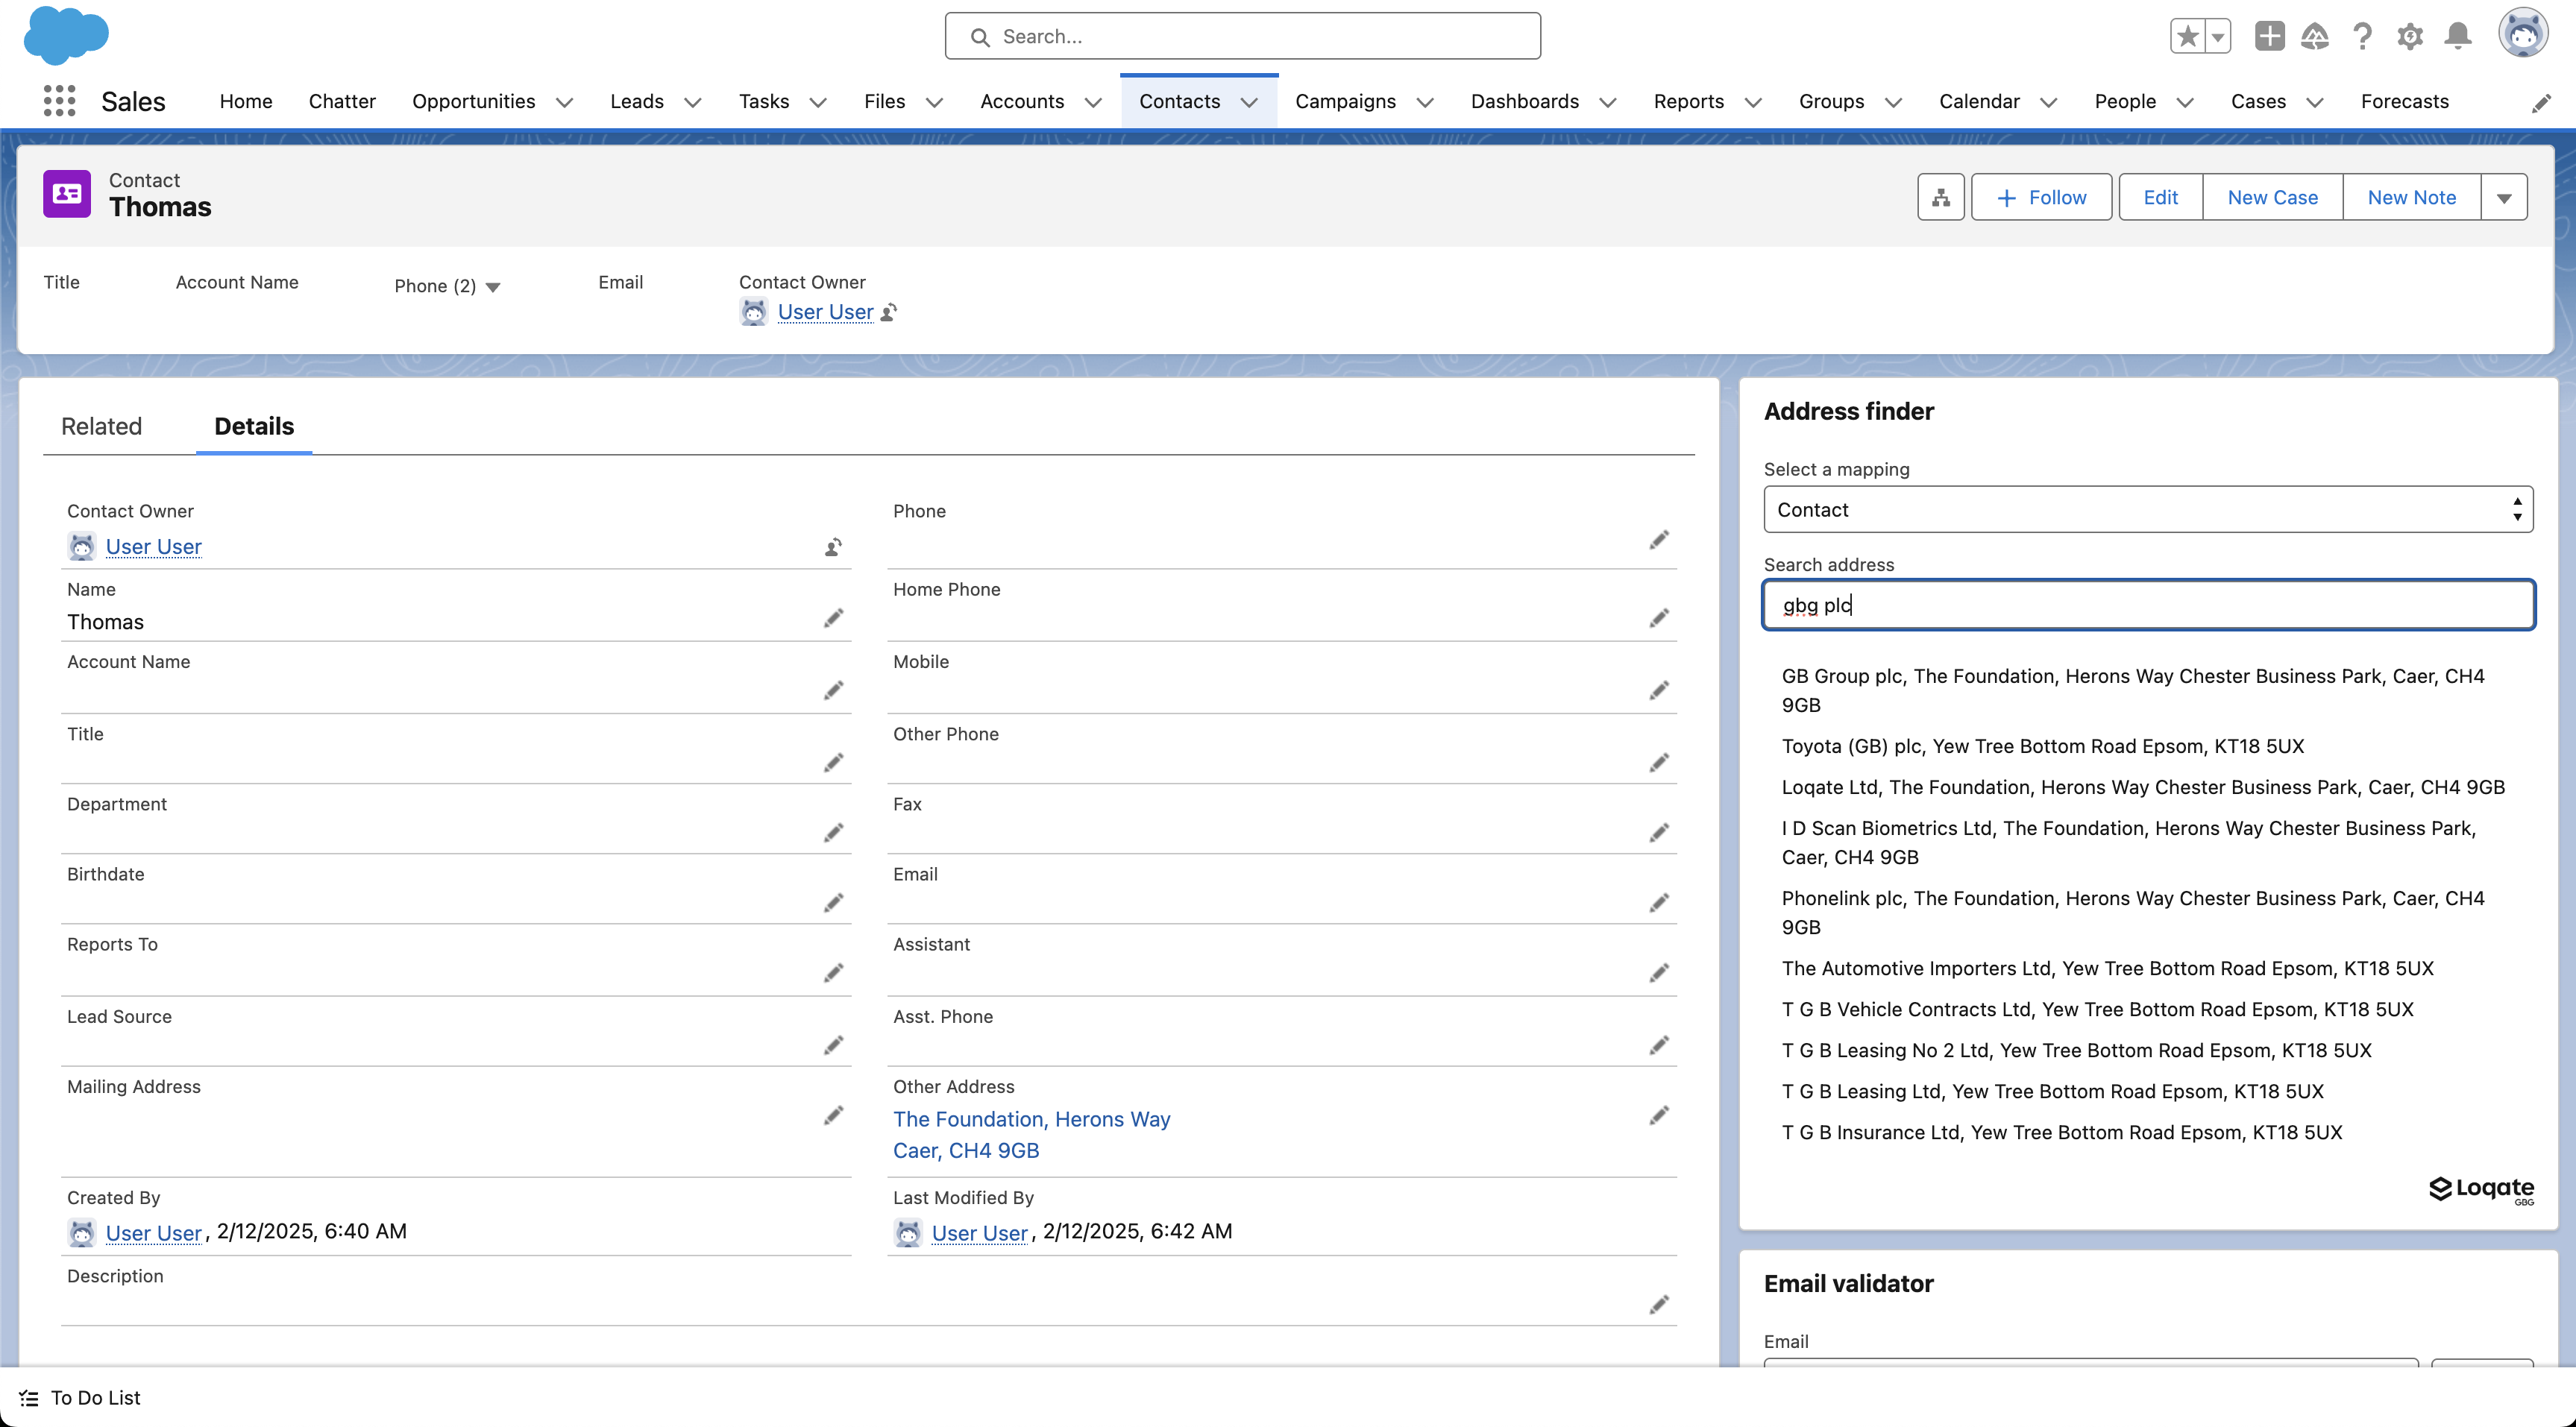2576x1427 pixels.
Task: Open the Accounts navigation tab
Action: [1022, 101]
